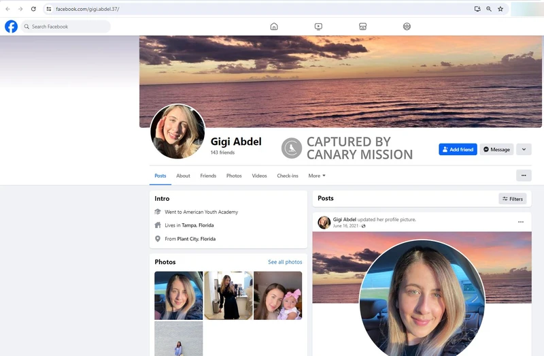Select the Posts tab

[160, 176]
